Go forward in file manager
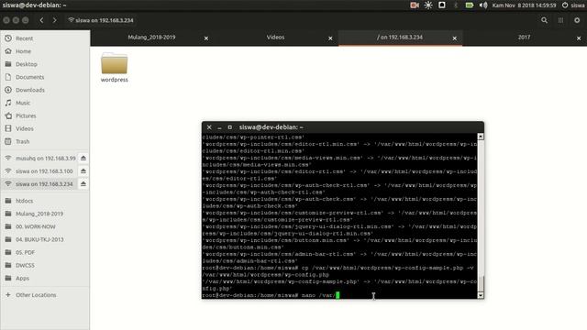The image size is (587, 330). tap(55, 20)
